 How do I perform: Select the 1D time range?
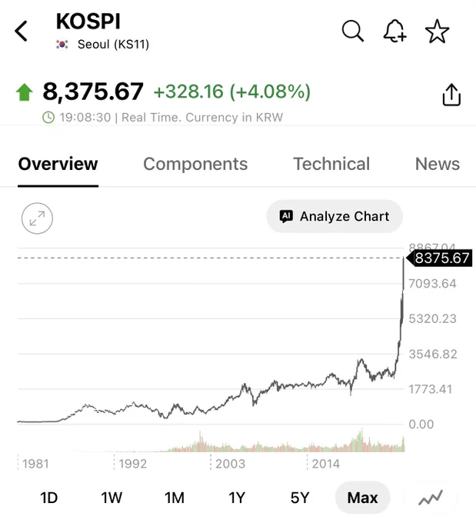[x=49, y=498]
